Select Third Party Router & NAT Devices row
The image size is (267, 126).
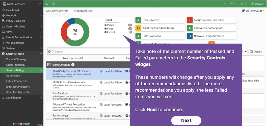pos(89,74)
